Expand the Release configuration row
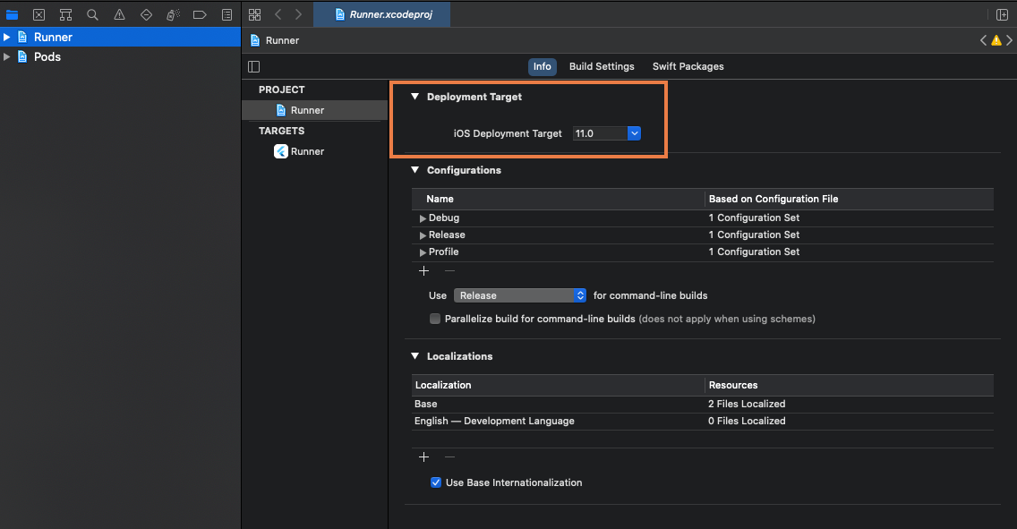The height and width of the screenshot is (529, 1017). click(423, 235)
